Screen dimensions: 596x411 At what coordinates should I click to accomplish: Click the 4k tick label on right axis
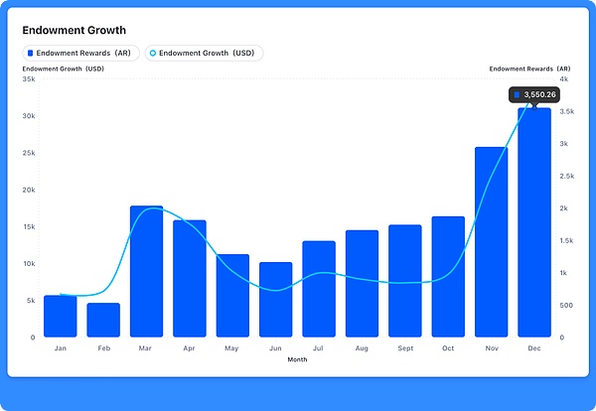(563, 78)
